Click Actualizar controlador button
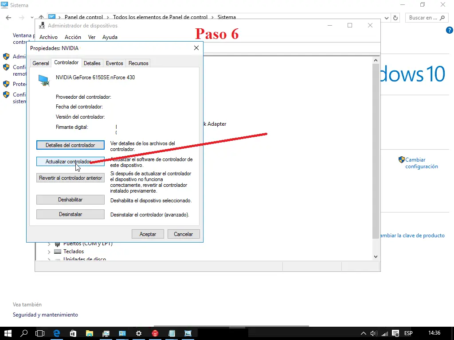This screenshot has width=454, height=340. (70, 161)
